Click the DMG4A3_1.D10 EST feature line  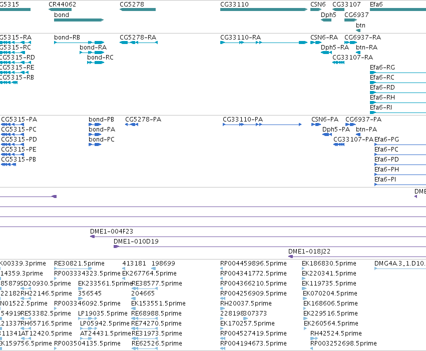pos(400,268)
